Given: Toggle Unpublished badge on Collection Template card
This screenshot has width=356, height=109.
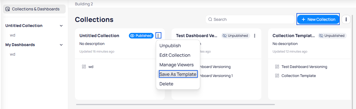Looking at the screenshot, I should tap(332, 36).
